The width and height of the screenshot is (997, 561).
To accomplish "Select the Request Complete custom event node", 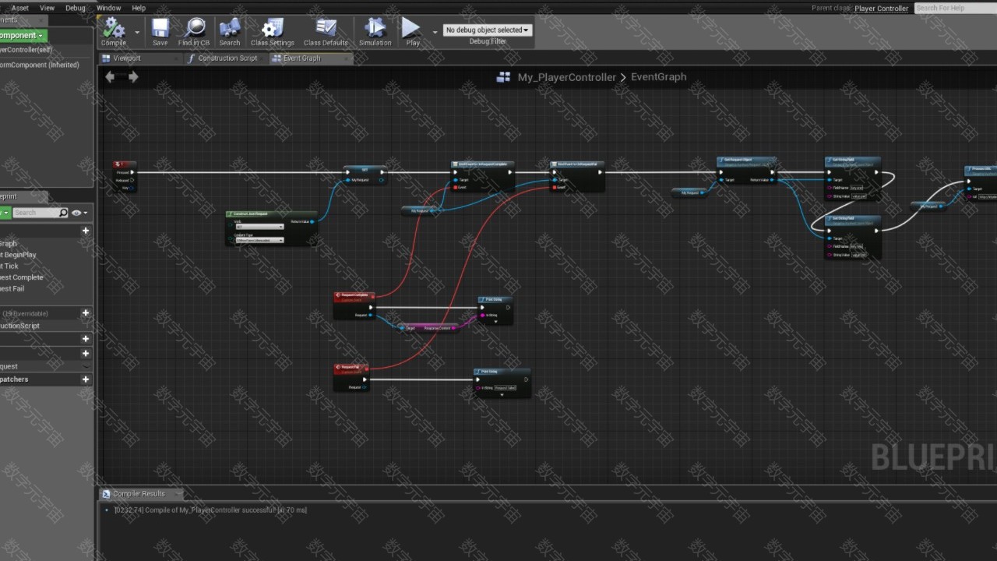I will 354,295.
